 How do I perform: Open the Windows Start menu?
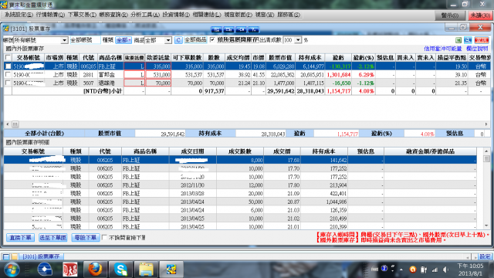12,270
